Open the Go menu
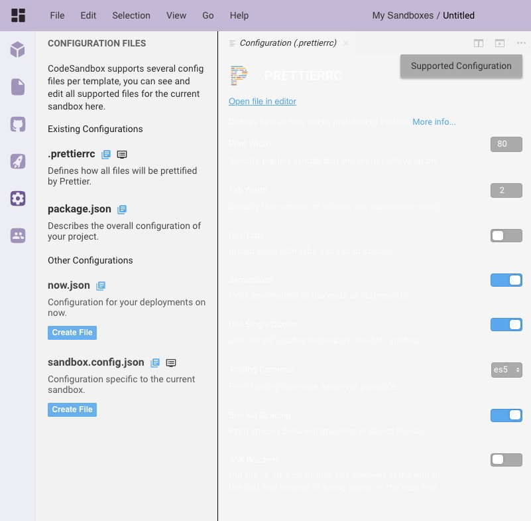The width and height of the screenshot is (531, 521). 208,15
